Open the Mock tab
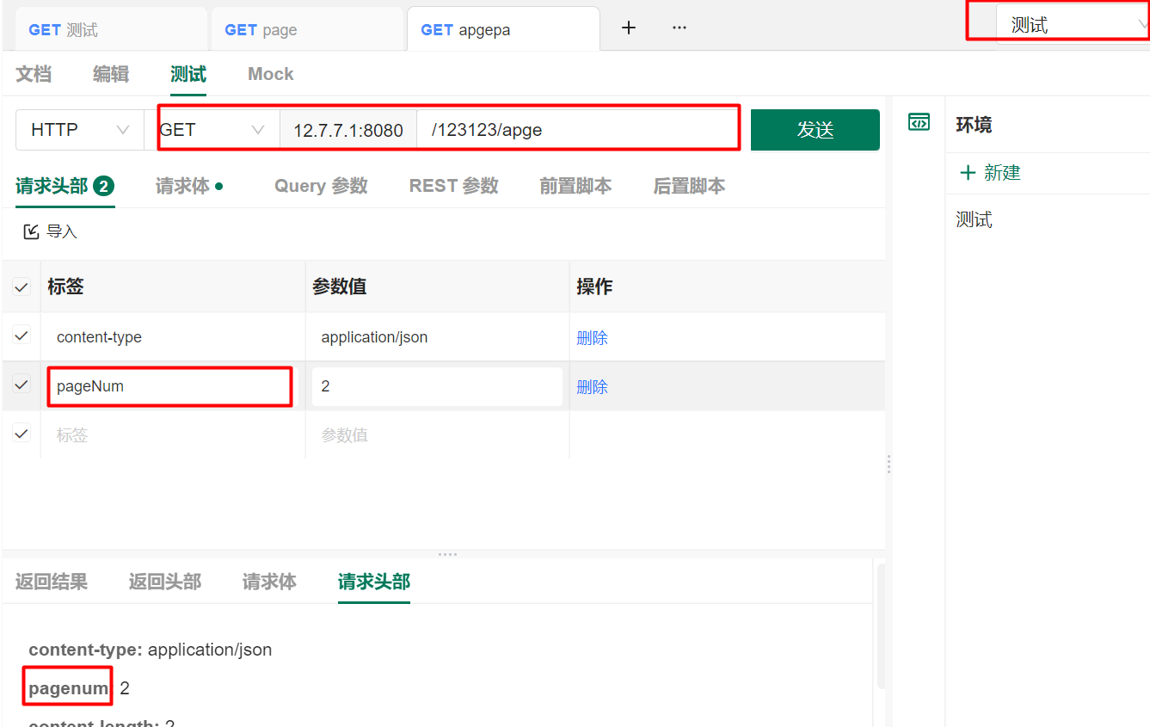 [271, 74]
